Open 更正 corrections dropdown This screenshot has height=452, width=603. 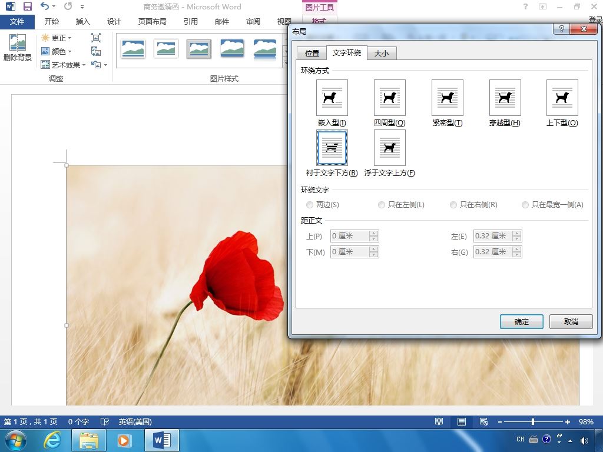coord(56,38)
